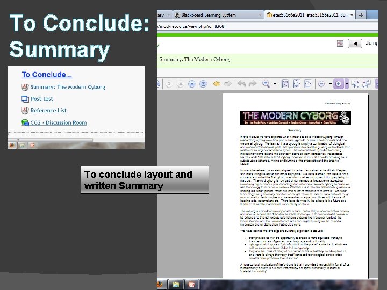Click horizontal scrollbar in the left course panel
Screen dimensions: 387x290
(x=51, y=140)
